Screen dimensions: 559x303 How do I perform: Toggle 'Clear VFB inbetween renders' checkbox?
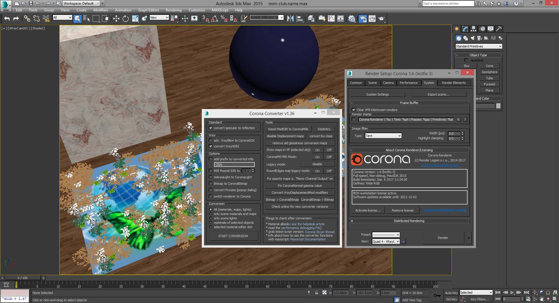tap(353, 110)
